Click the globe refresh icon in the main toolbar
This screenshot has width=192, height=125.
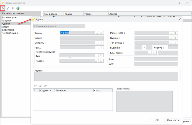[x=18, y=8]
